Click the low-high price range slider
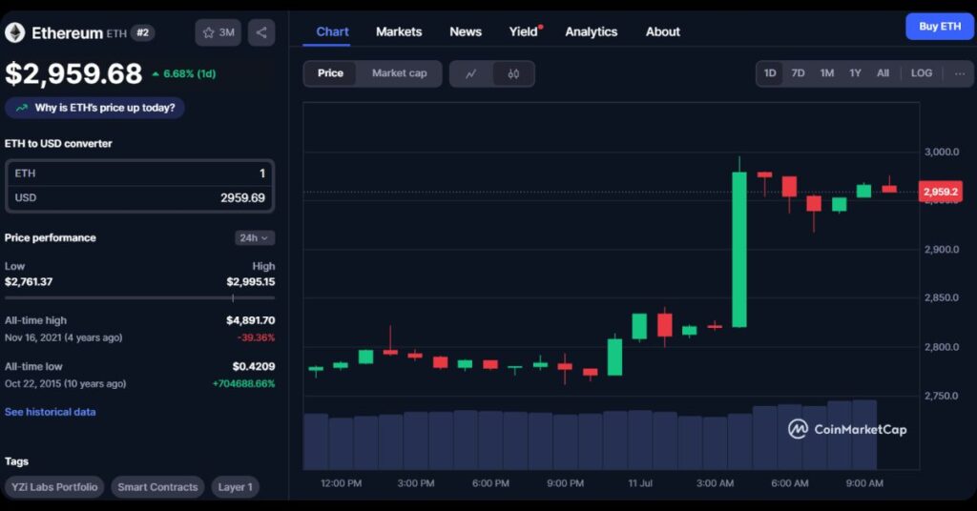 pyautogui.click(x=139, y=298)
